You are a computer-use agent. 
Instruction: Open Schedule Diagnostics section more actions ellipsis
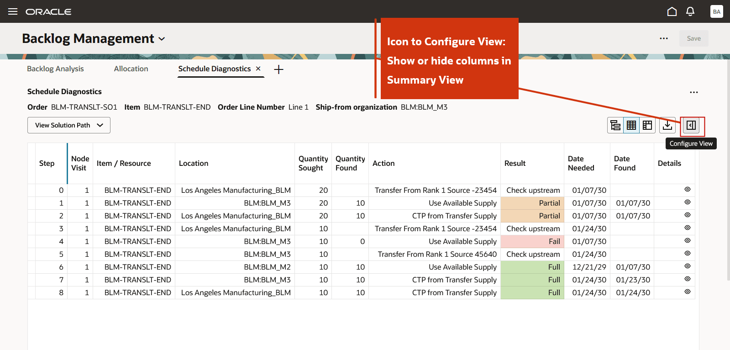coord(694,92)
